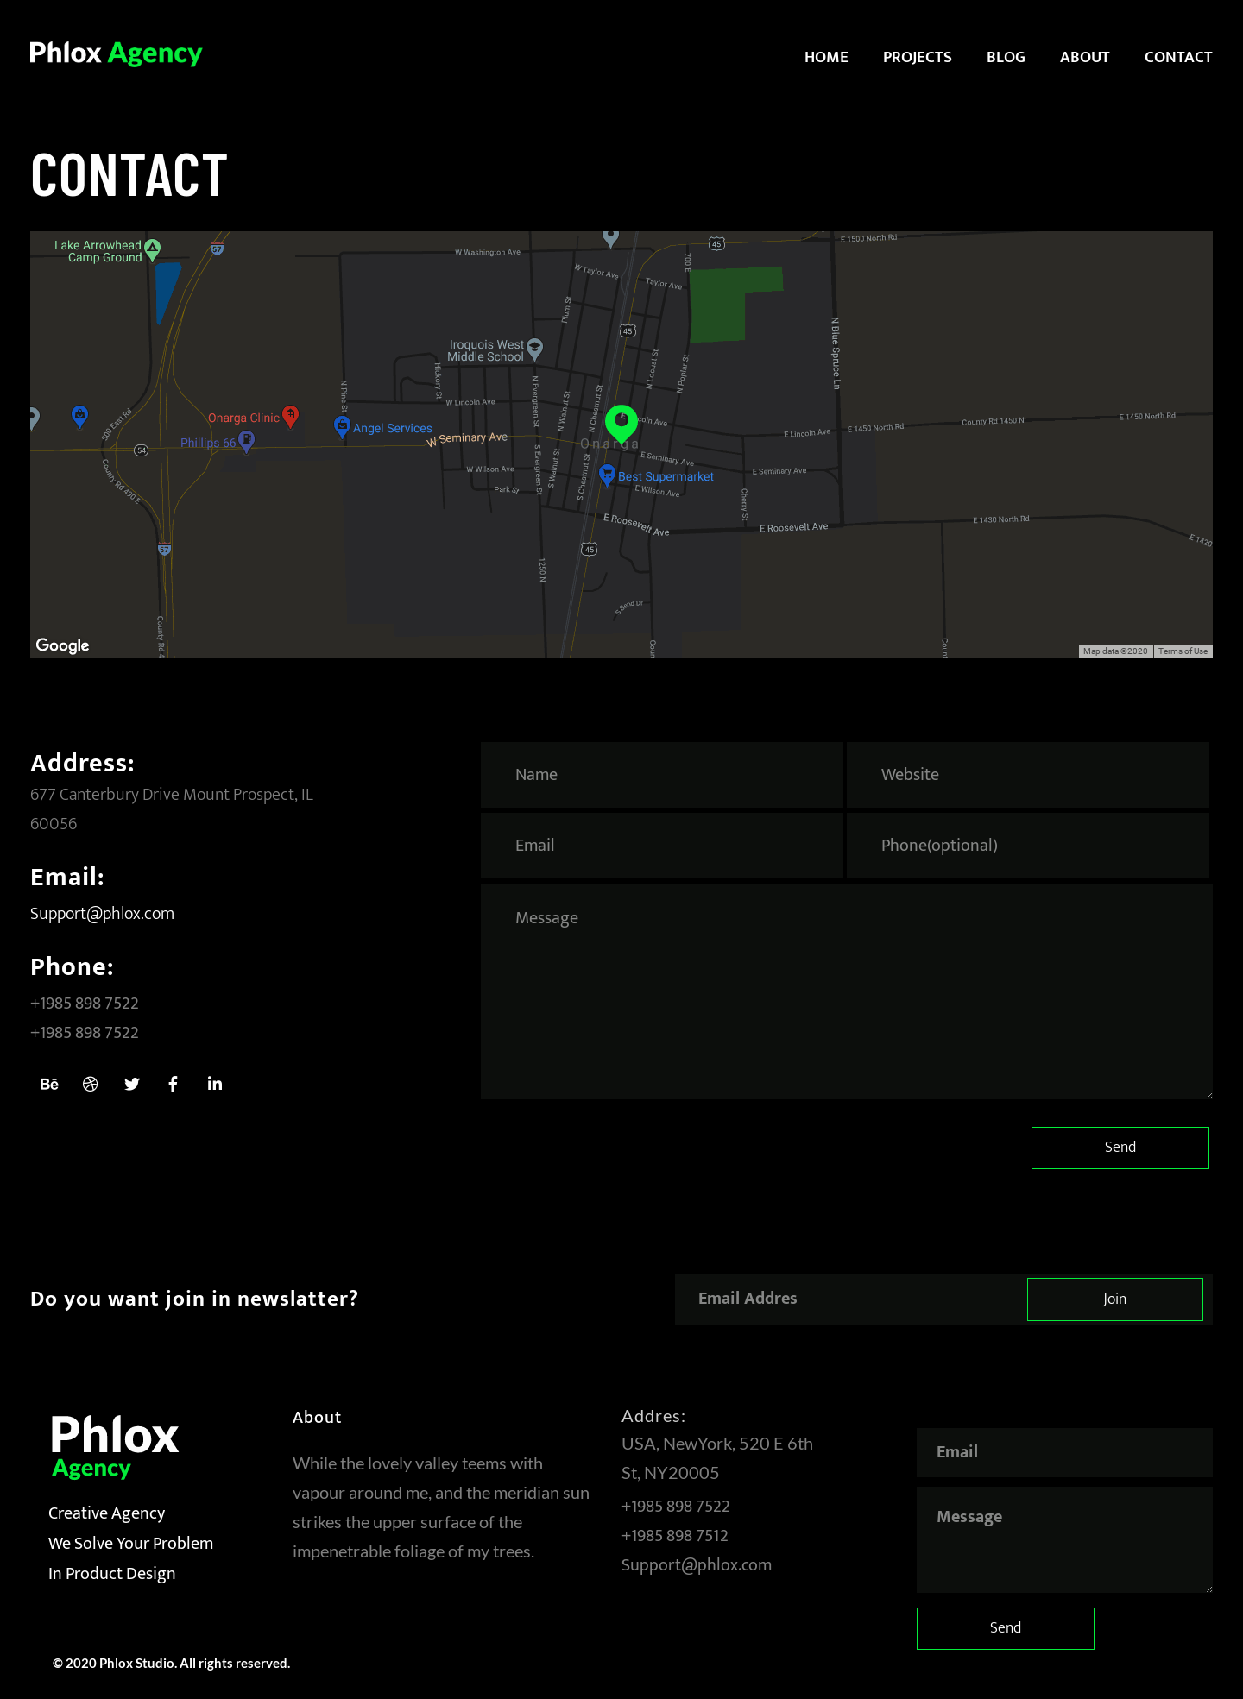The height and width of the screenshot is (1699, 1243).
Task: Go to the Blog menu item
Action: [1006, 57]
